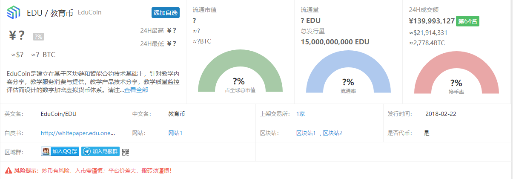Select 24H volume ¥139,993,127 value

click(x=432, y=21)
